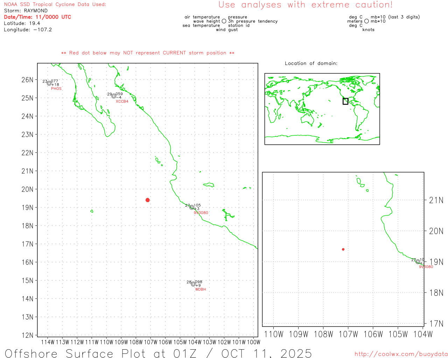Screen dimensions: 448x358
Task: Click the black domain box on world map
Action: click(x=345, y=101)
